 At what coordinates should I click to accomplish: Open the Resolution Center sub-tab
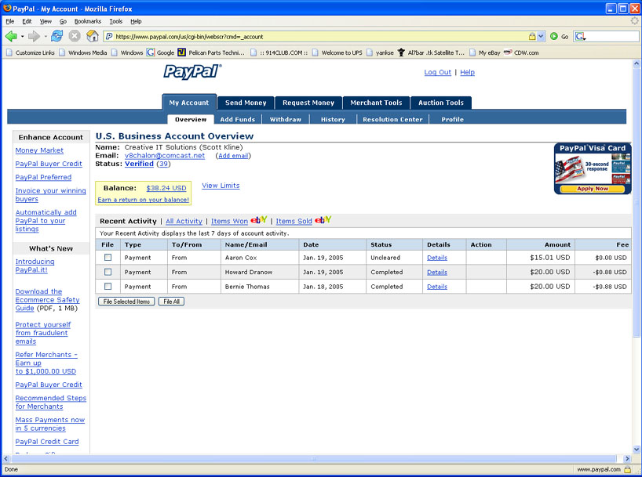392,119
